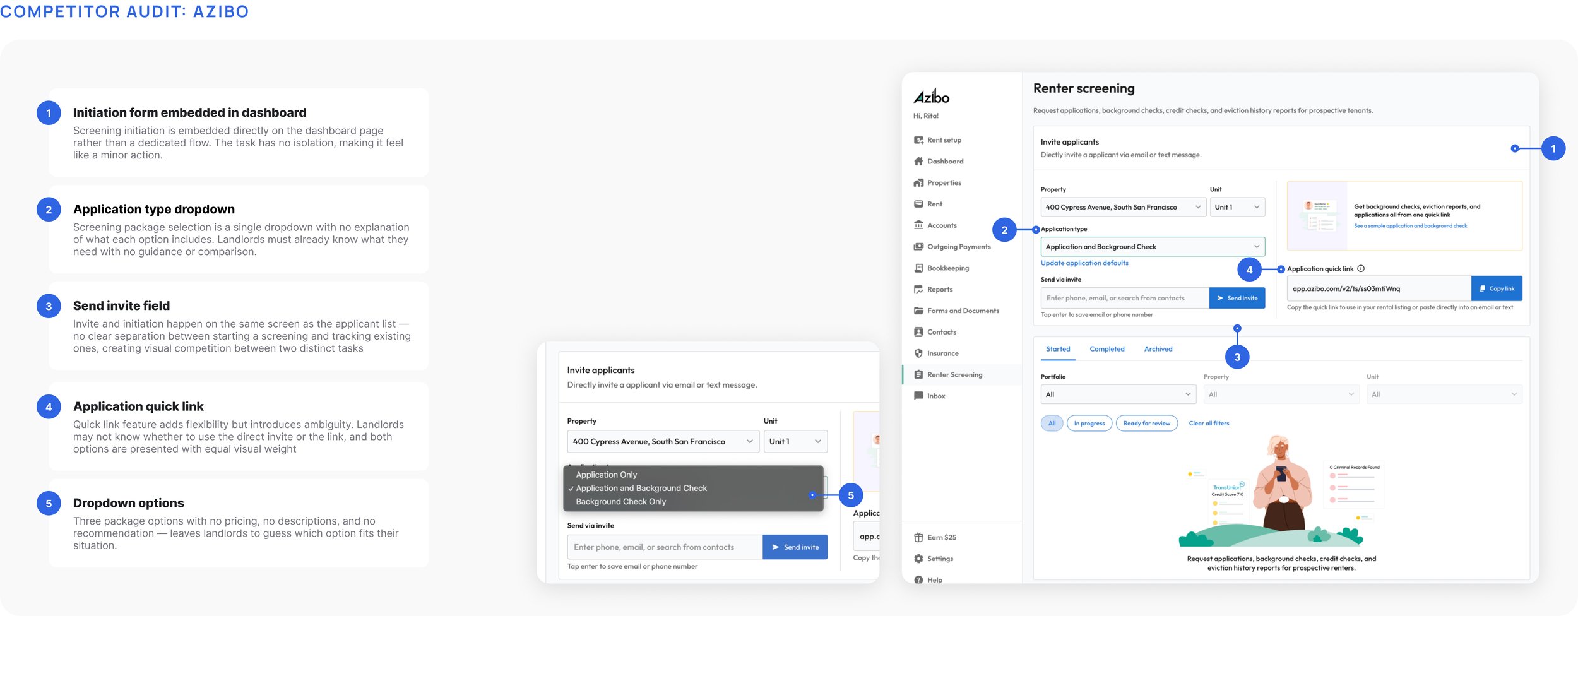
Task: Click the Azibo logo
Action: pyautogui.click(x=931, y=97)
